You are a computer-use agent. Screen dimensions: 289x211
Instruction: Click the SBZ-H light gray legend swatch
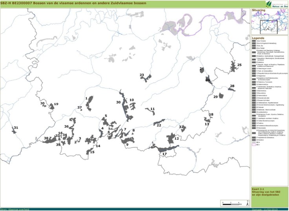click(x=254, y=143)
